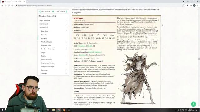Screen dimensions: 200x112
Task: Open Monsters of Ravenloft sidebar heading
Action: 47,16
